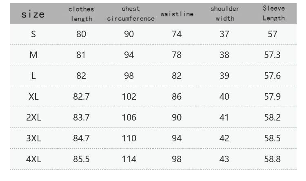The width and height of the screenshot is (306, 181).
Task: Click the L size row label
Action: coord(33,76)
